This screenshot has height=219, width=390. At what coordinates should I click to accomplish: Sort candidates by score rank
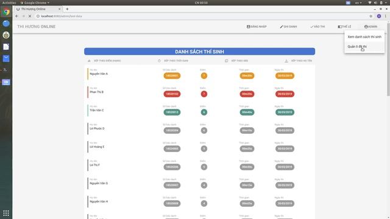(x=104, y=61)
